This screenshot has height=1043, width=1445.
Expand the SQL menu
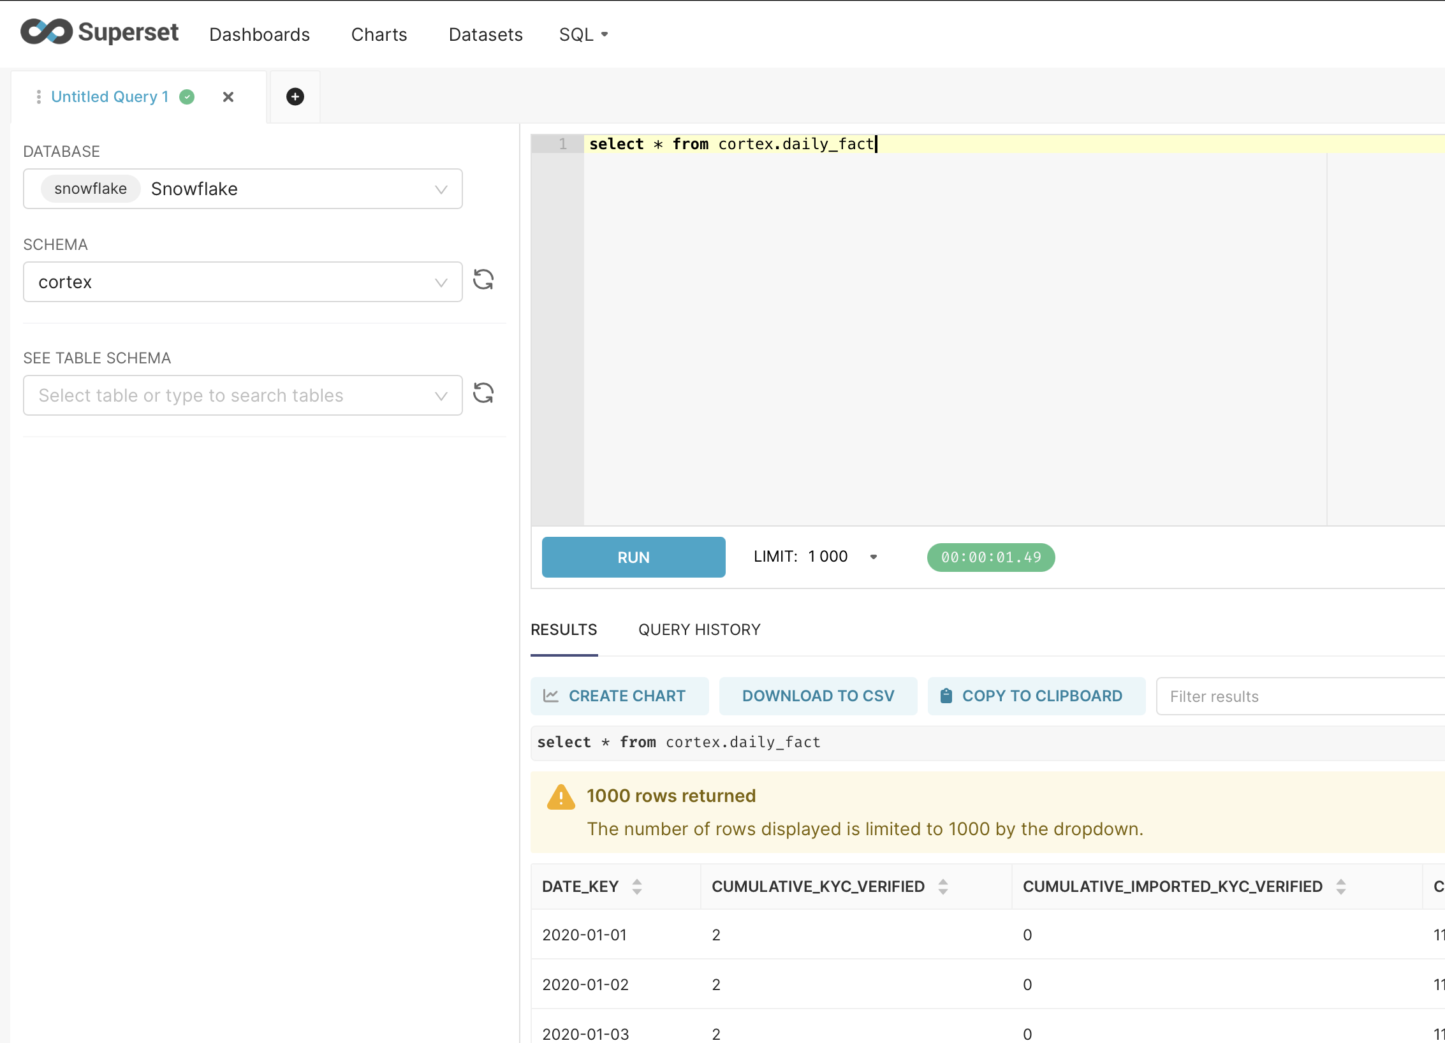coord(583,34)
